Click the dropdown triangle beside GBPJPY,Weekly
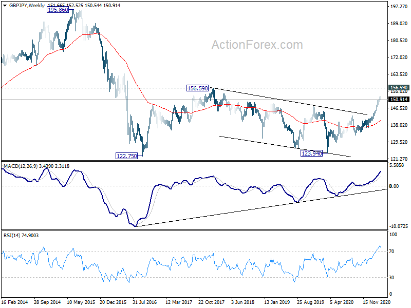 pos(5,6)
